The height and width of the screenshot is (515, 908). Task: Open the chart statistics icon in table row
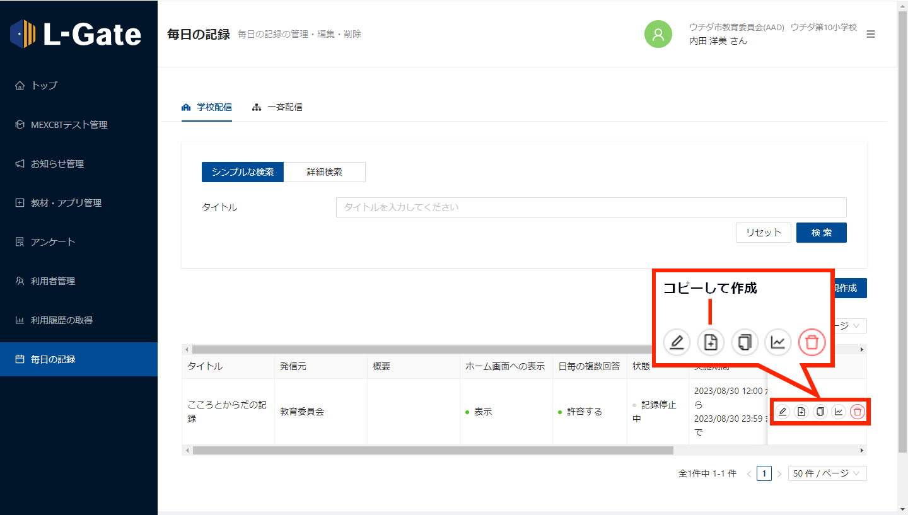tap(839, 412)
